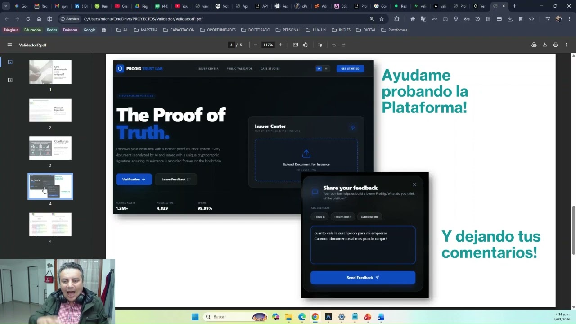Open PDF more actions menu
The image size is (576, 324).
[567, 45]
